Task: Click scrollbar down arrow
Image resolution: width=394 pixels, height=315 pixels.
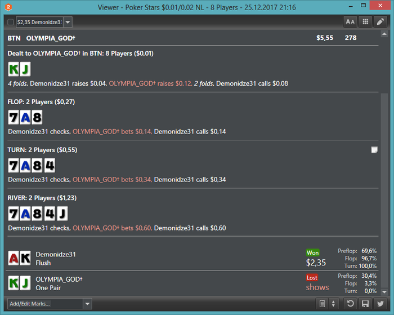Action: point(384,292)
